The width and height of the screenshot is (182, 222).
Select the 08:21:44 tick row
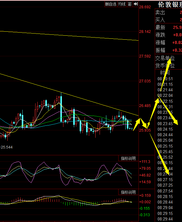165,90
